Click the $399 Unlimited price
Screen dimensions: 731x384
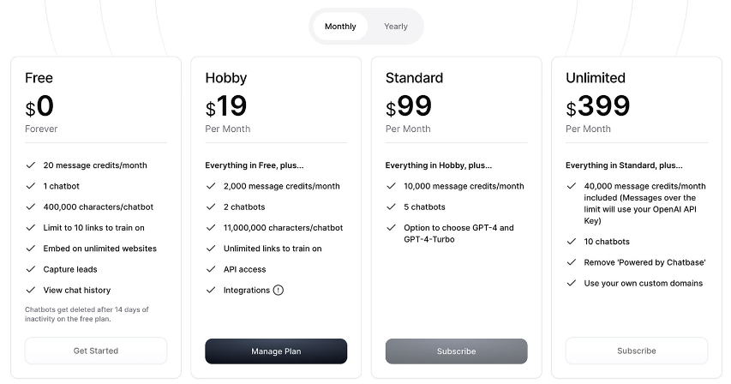(598, 106)
